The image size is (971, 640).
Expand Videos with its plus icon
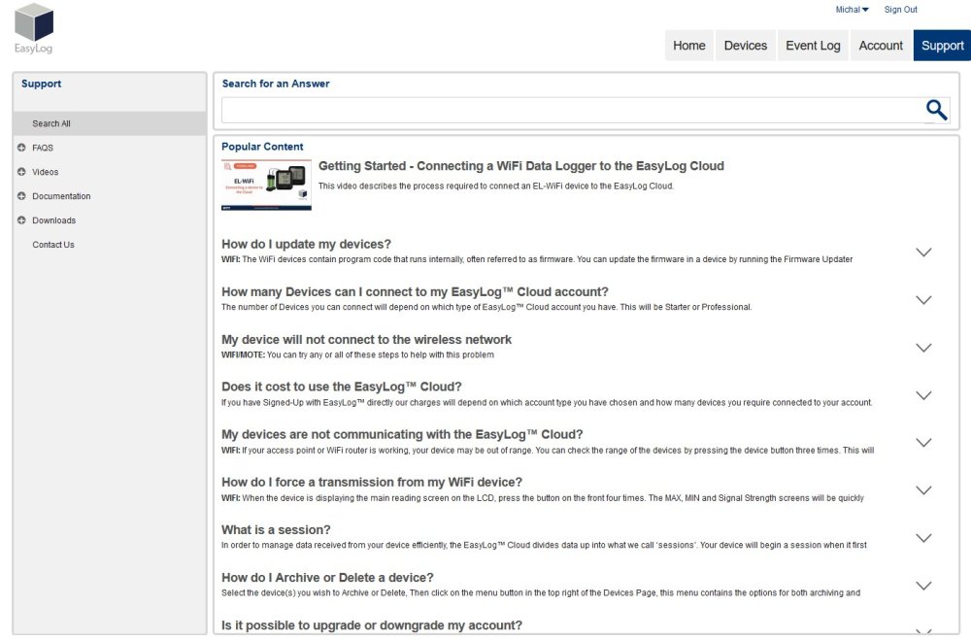point(21,172)
